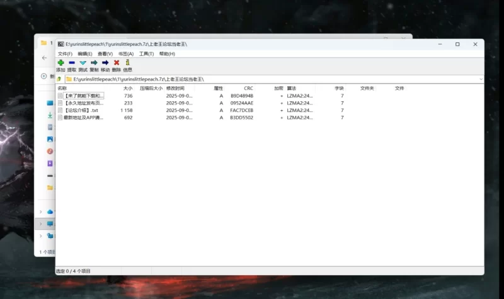Image resolution: width=504 pixels, height=299 pixels.
Task: Click the folder tab icon in Explorer window
Action: [43, 43]
